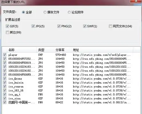
Task: Select the ico_kaixin file name
Action: (x=16, y=83)
